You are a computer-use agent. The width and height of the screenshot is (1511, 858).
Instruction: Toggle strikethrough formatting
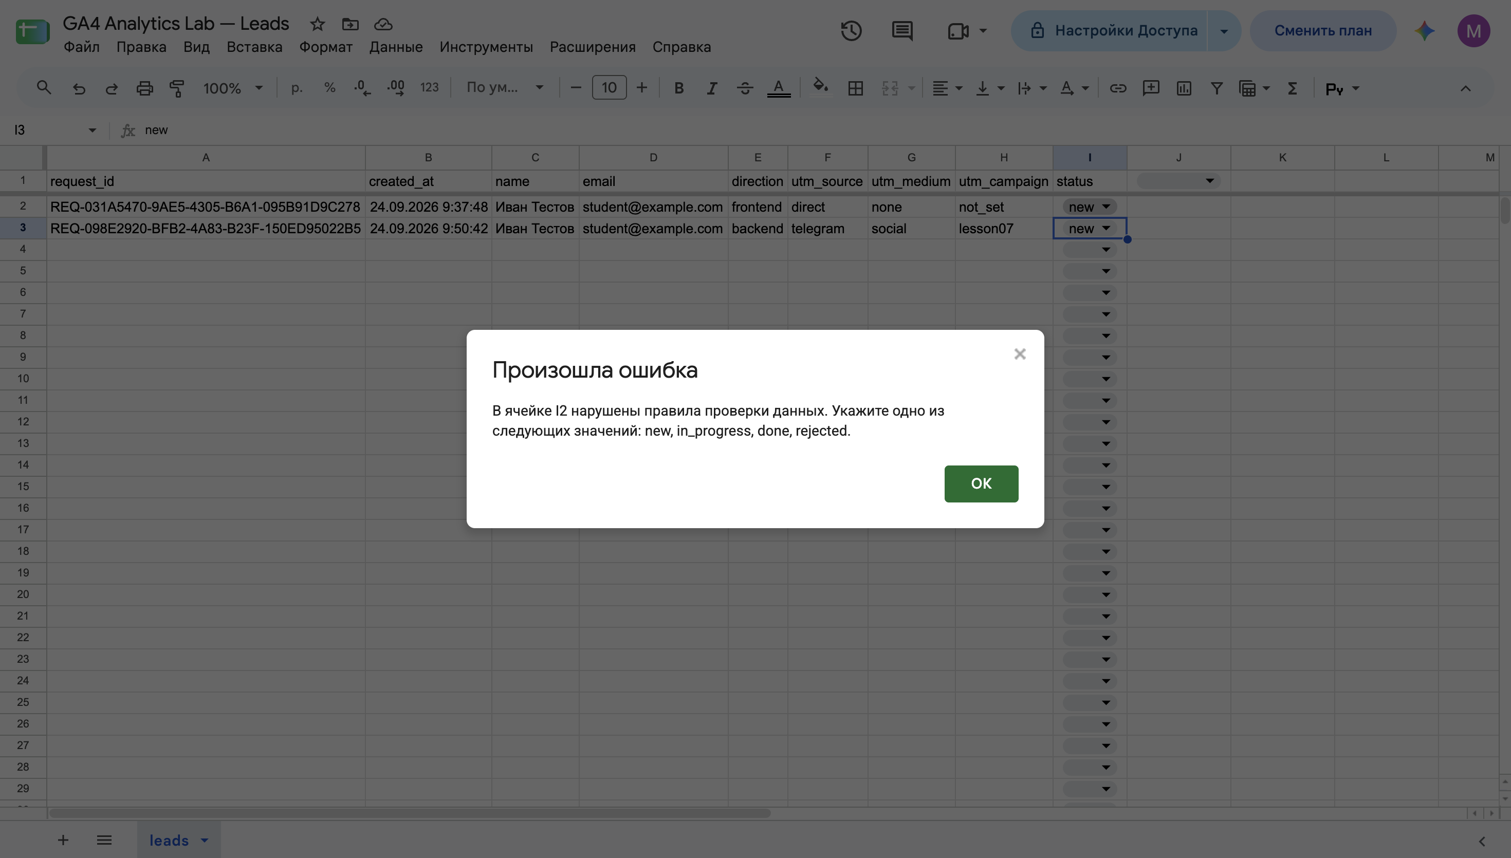point(745,88)
